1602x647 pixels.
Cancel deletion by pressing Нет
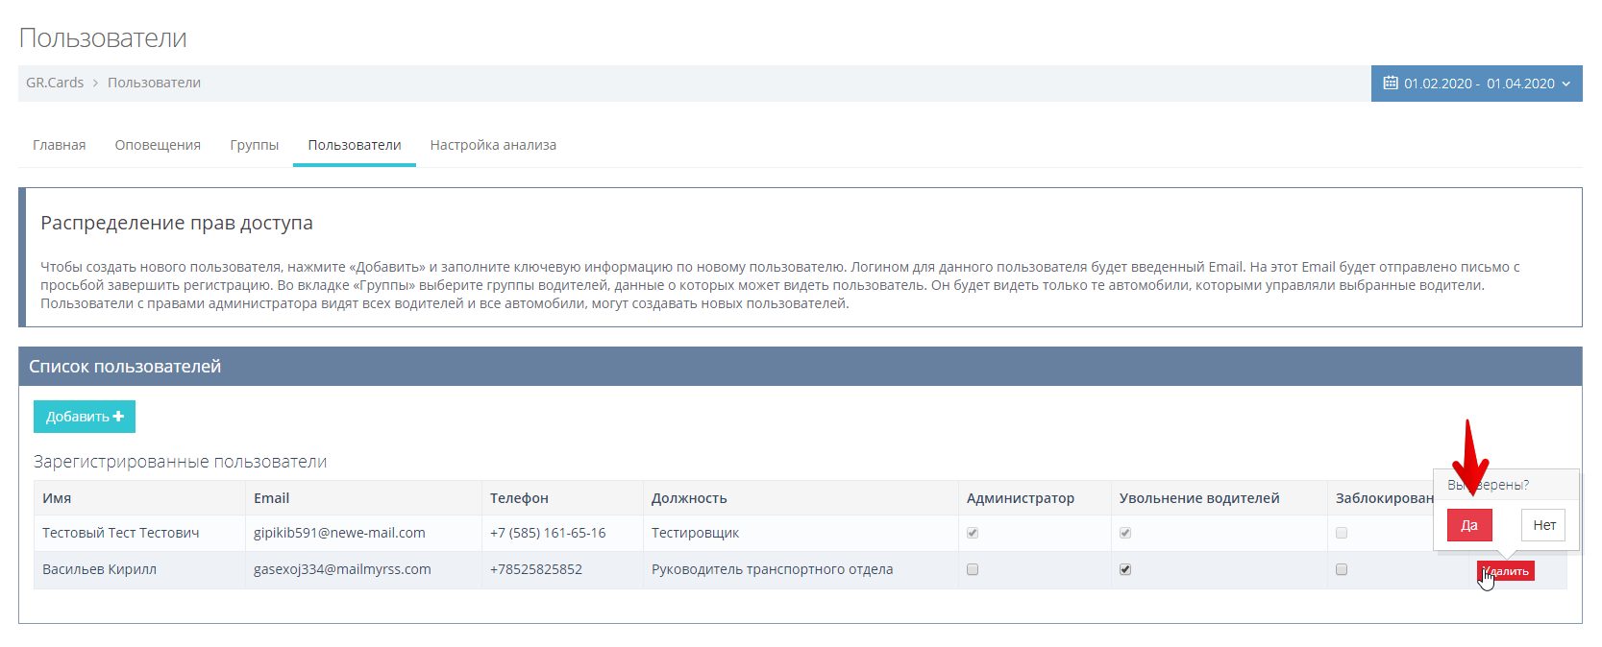(1543, 525)
